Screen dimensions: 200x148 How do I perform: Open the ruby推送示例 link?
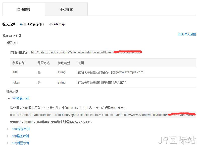coord(20,143)
